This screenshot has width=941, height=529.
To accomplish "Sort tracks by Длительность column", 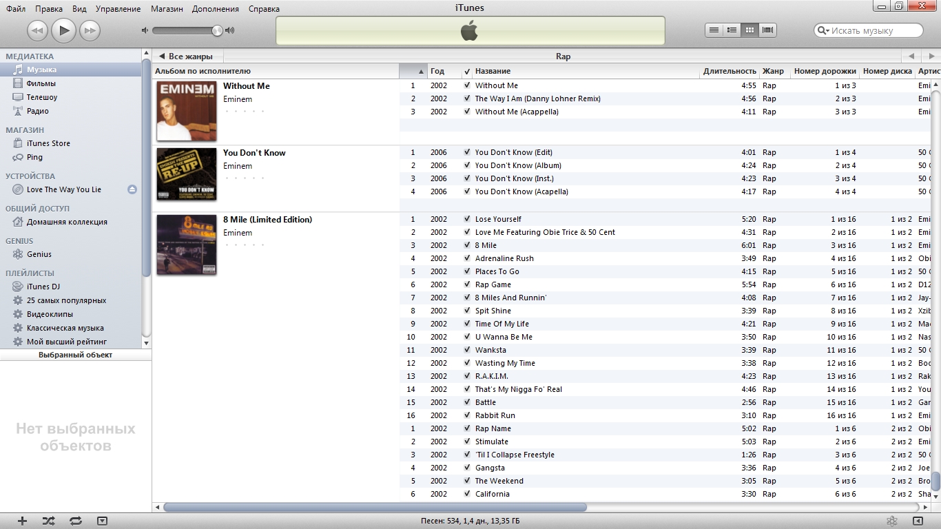I will [x=730, y=71].
